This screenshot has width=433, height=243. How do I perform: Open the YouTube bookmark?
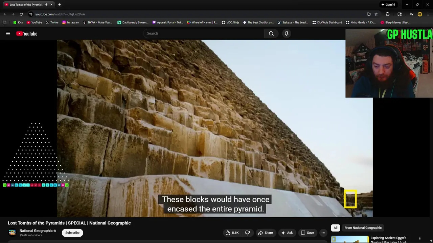click(34, 23)
